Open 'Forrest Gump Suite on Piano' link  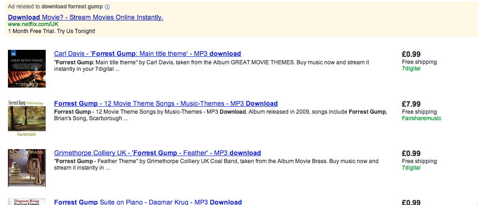pos(148,202)
